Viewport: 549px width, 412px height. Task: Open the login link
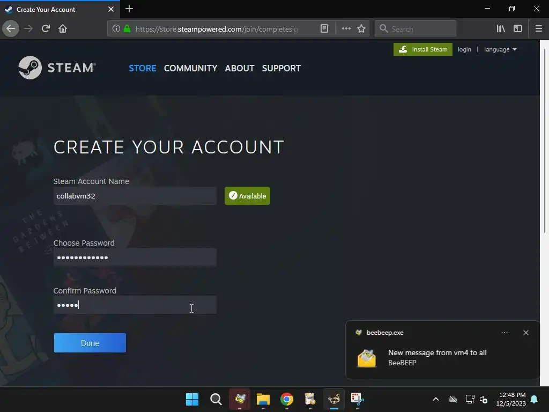[x=464, y=49]
